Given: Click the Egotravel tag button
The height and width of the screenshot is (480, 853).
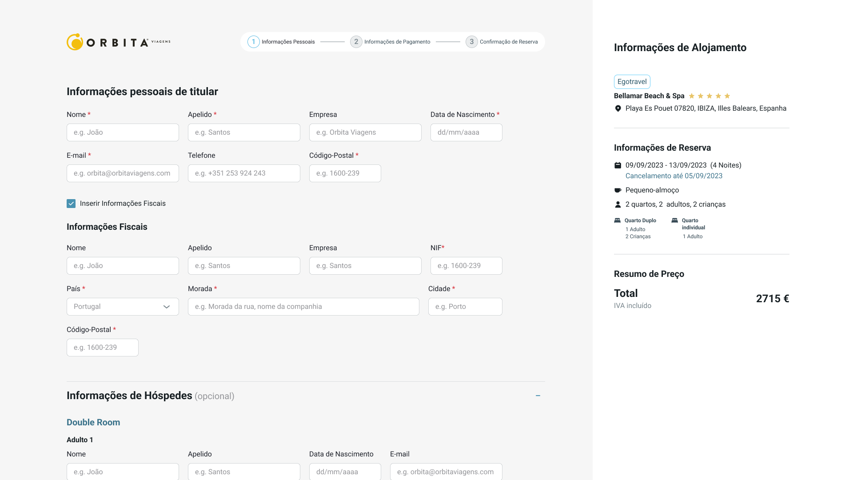Looking at the screenshot, I should [x=632, y=82].
